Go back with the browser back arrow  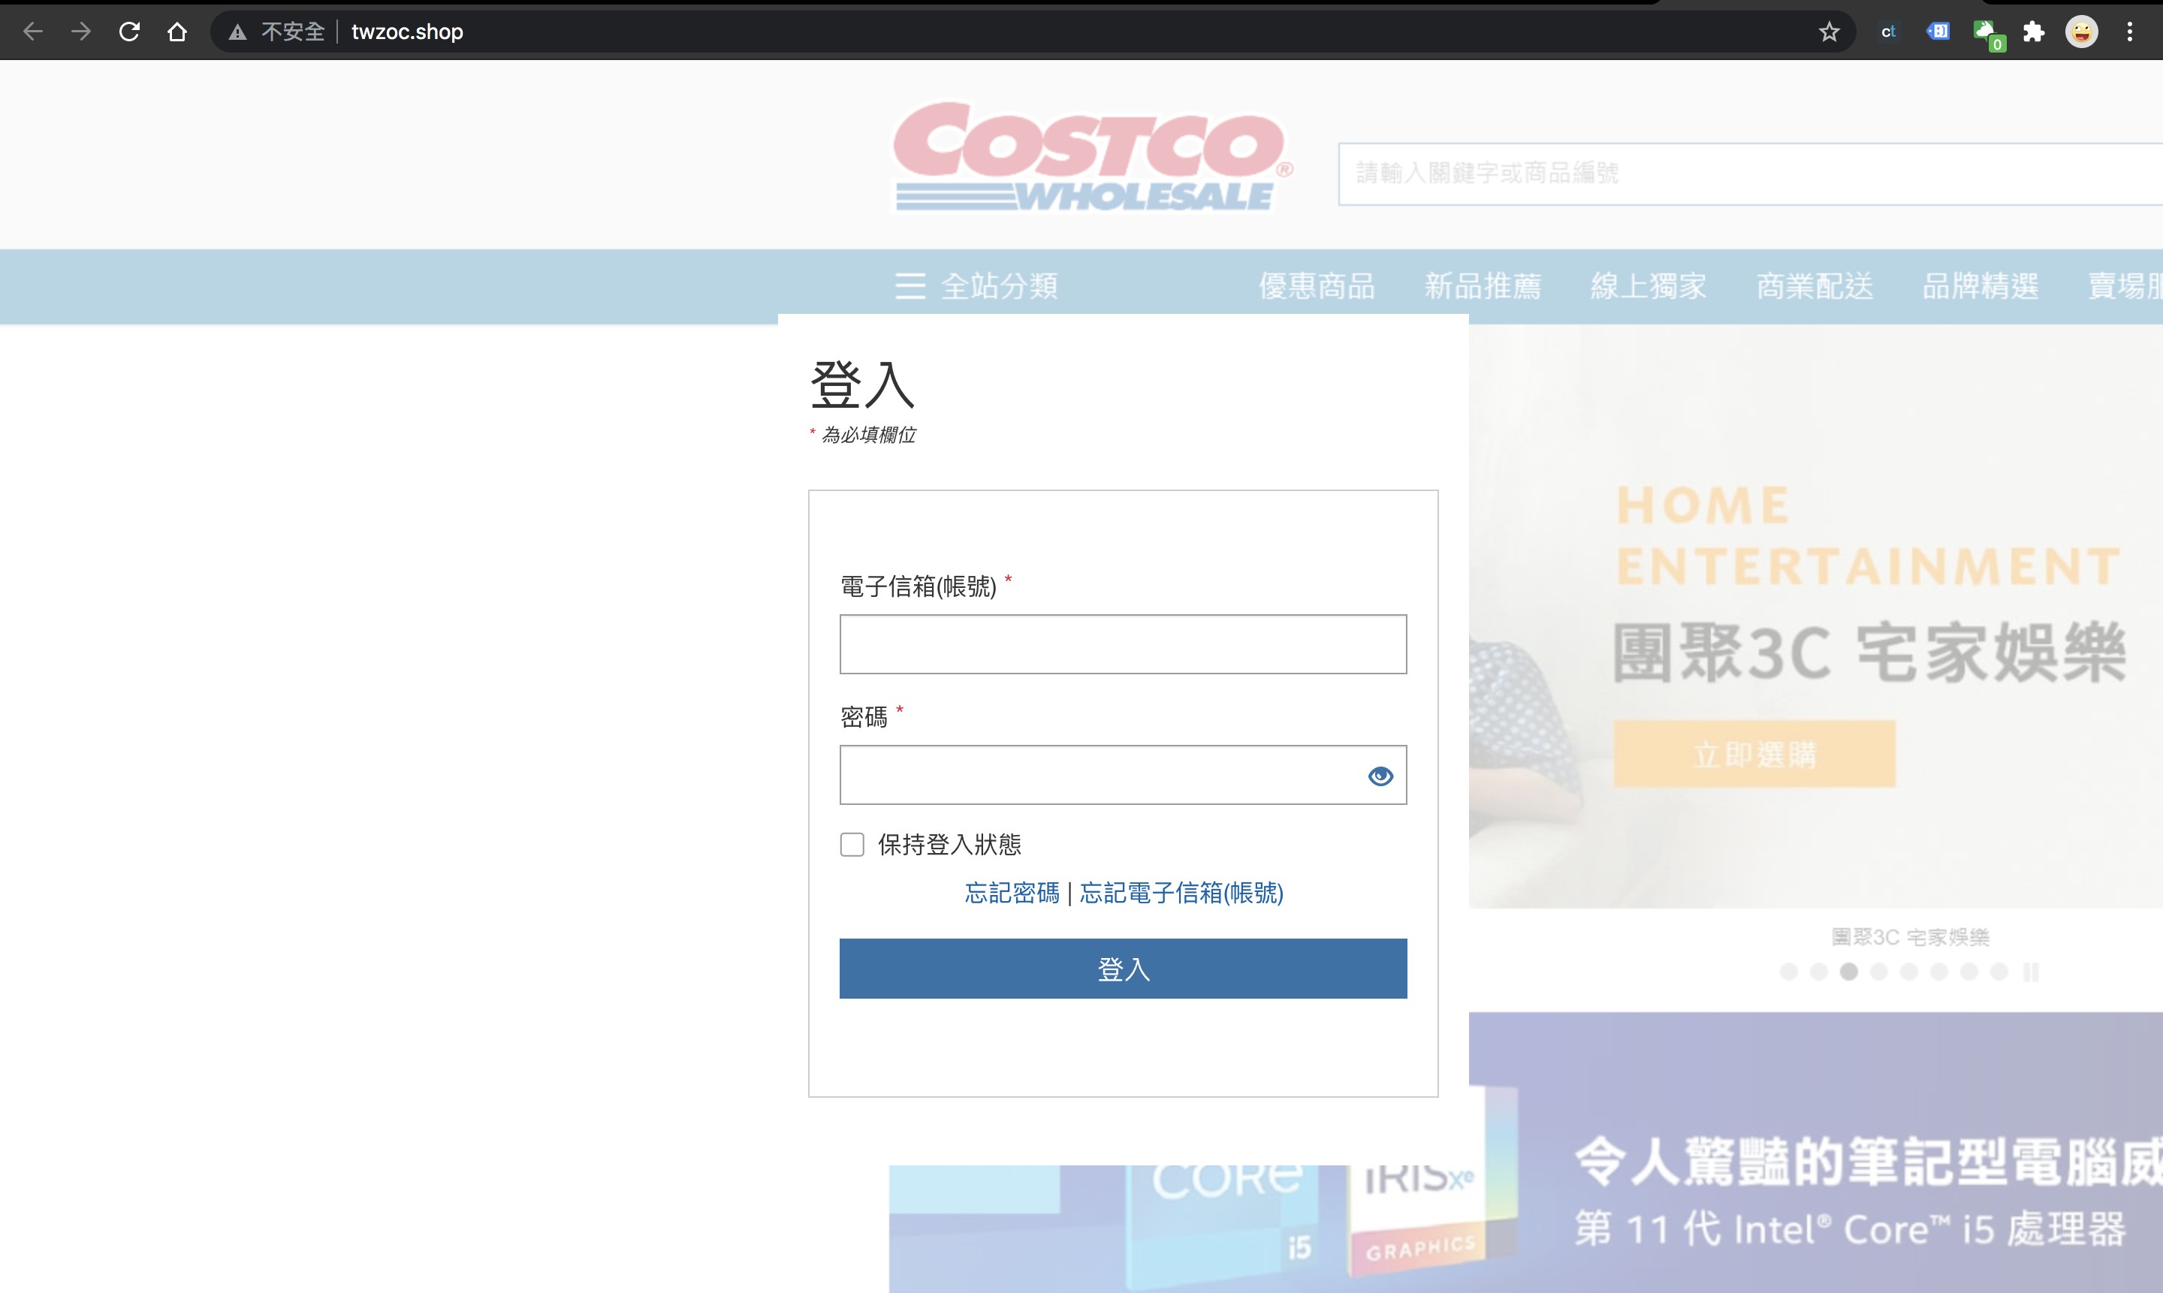(x=33, y=32)
